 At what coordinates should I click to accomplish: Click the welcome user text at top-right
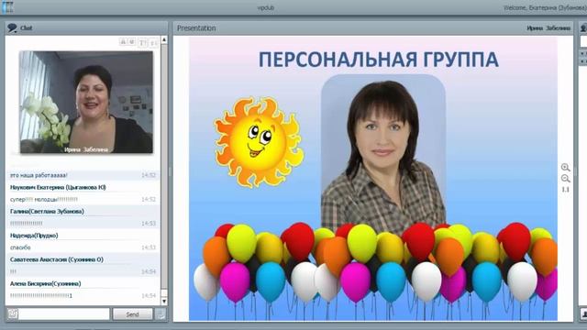pyautogui.click(x=545, y=7)
